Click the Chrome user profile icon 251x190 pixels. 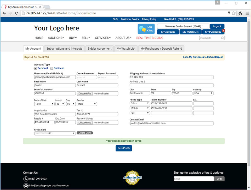click(218, 3)
